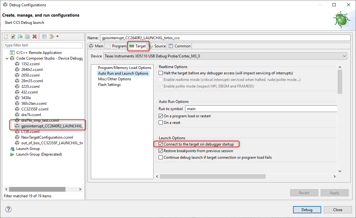Collapse the Code Composer Studio tree node
This screenshot has height=218, width=356.
(x=7, y=58)
